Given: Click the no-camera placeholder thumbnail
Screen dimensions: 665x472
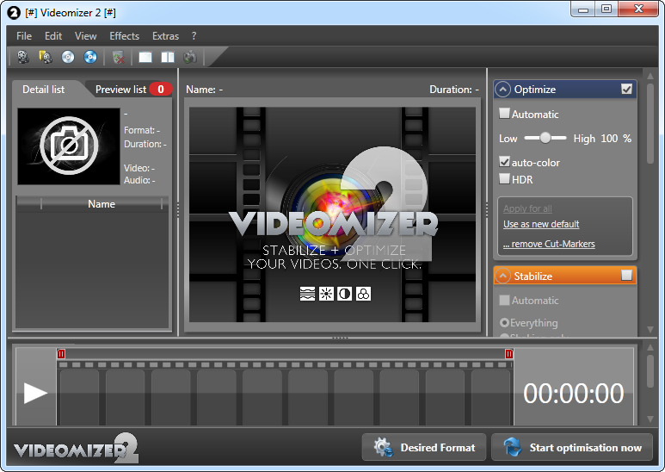Looking at the screenshot, I should click(69, 146).
